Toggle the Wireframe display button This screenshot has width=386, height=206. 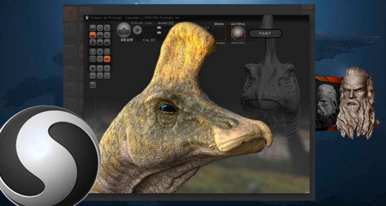click(x=100, y=51)
